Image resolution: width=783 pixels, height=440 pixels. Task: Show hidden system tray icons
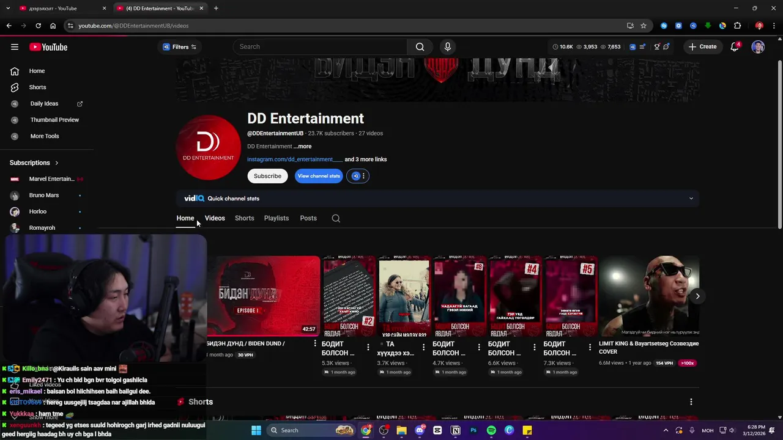coord(666,430)
